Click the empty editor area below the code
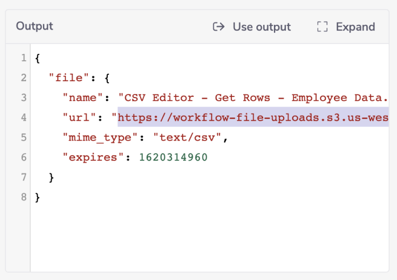The image size is (397, 280). tap(210, 238)
